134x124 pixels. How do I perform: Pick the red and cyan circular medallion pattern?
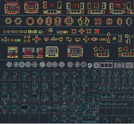[x=43, y=65]
